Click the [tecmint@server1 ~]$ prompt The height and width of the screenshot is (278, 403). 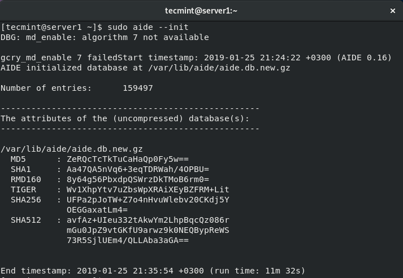point(52,27)
